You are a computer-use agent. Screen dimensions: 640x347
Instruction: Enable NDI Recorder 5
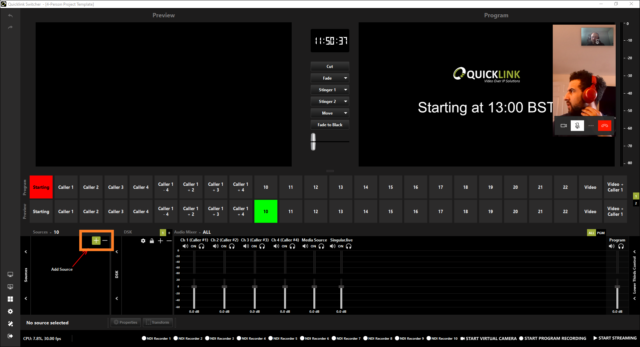pos(283,338)
